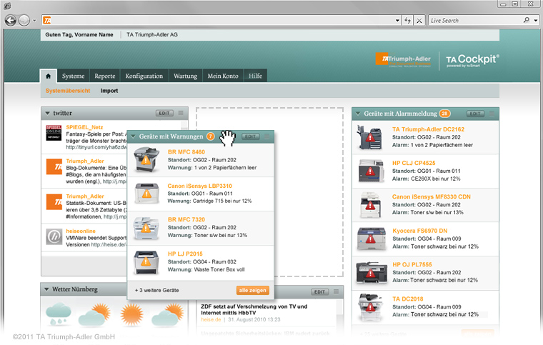
Task: Click the Canon MF8330 CDN alarm icon
Action: tap(371, 206)
